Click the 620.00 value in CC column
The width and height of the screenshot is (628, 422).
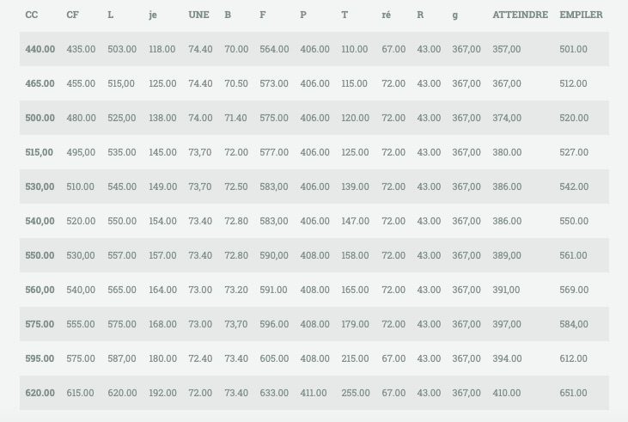pos(40,393)
